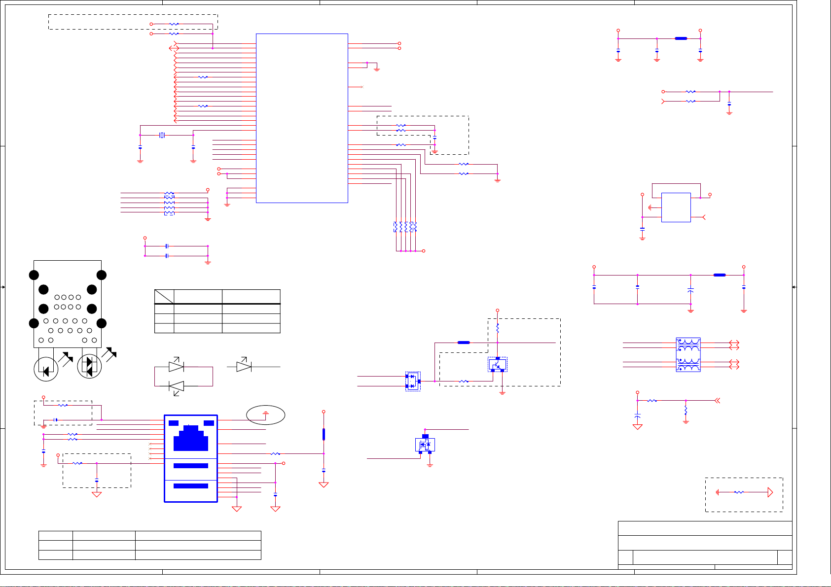Select the vertical ferrite bead right of the jack
Viewport: 831px width, 587px height.
click(324, 434)
